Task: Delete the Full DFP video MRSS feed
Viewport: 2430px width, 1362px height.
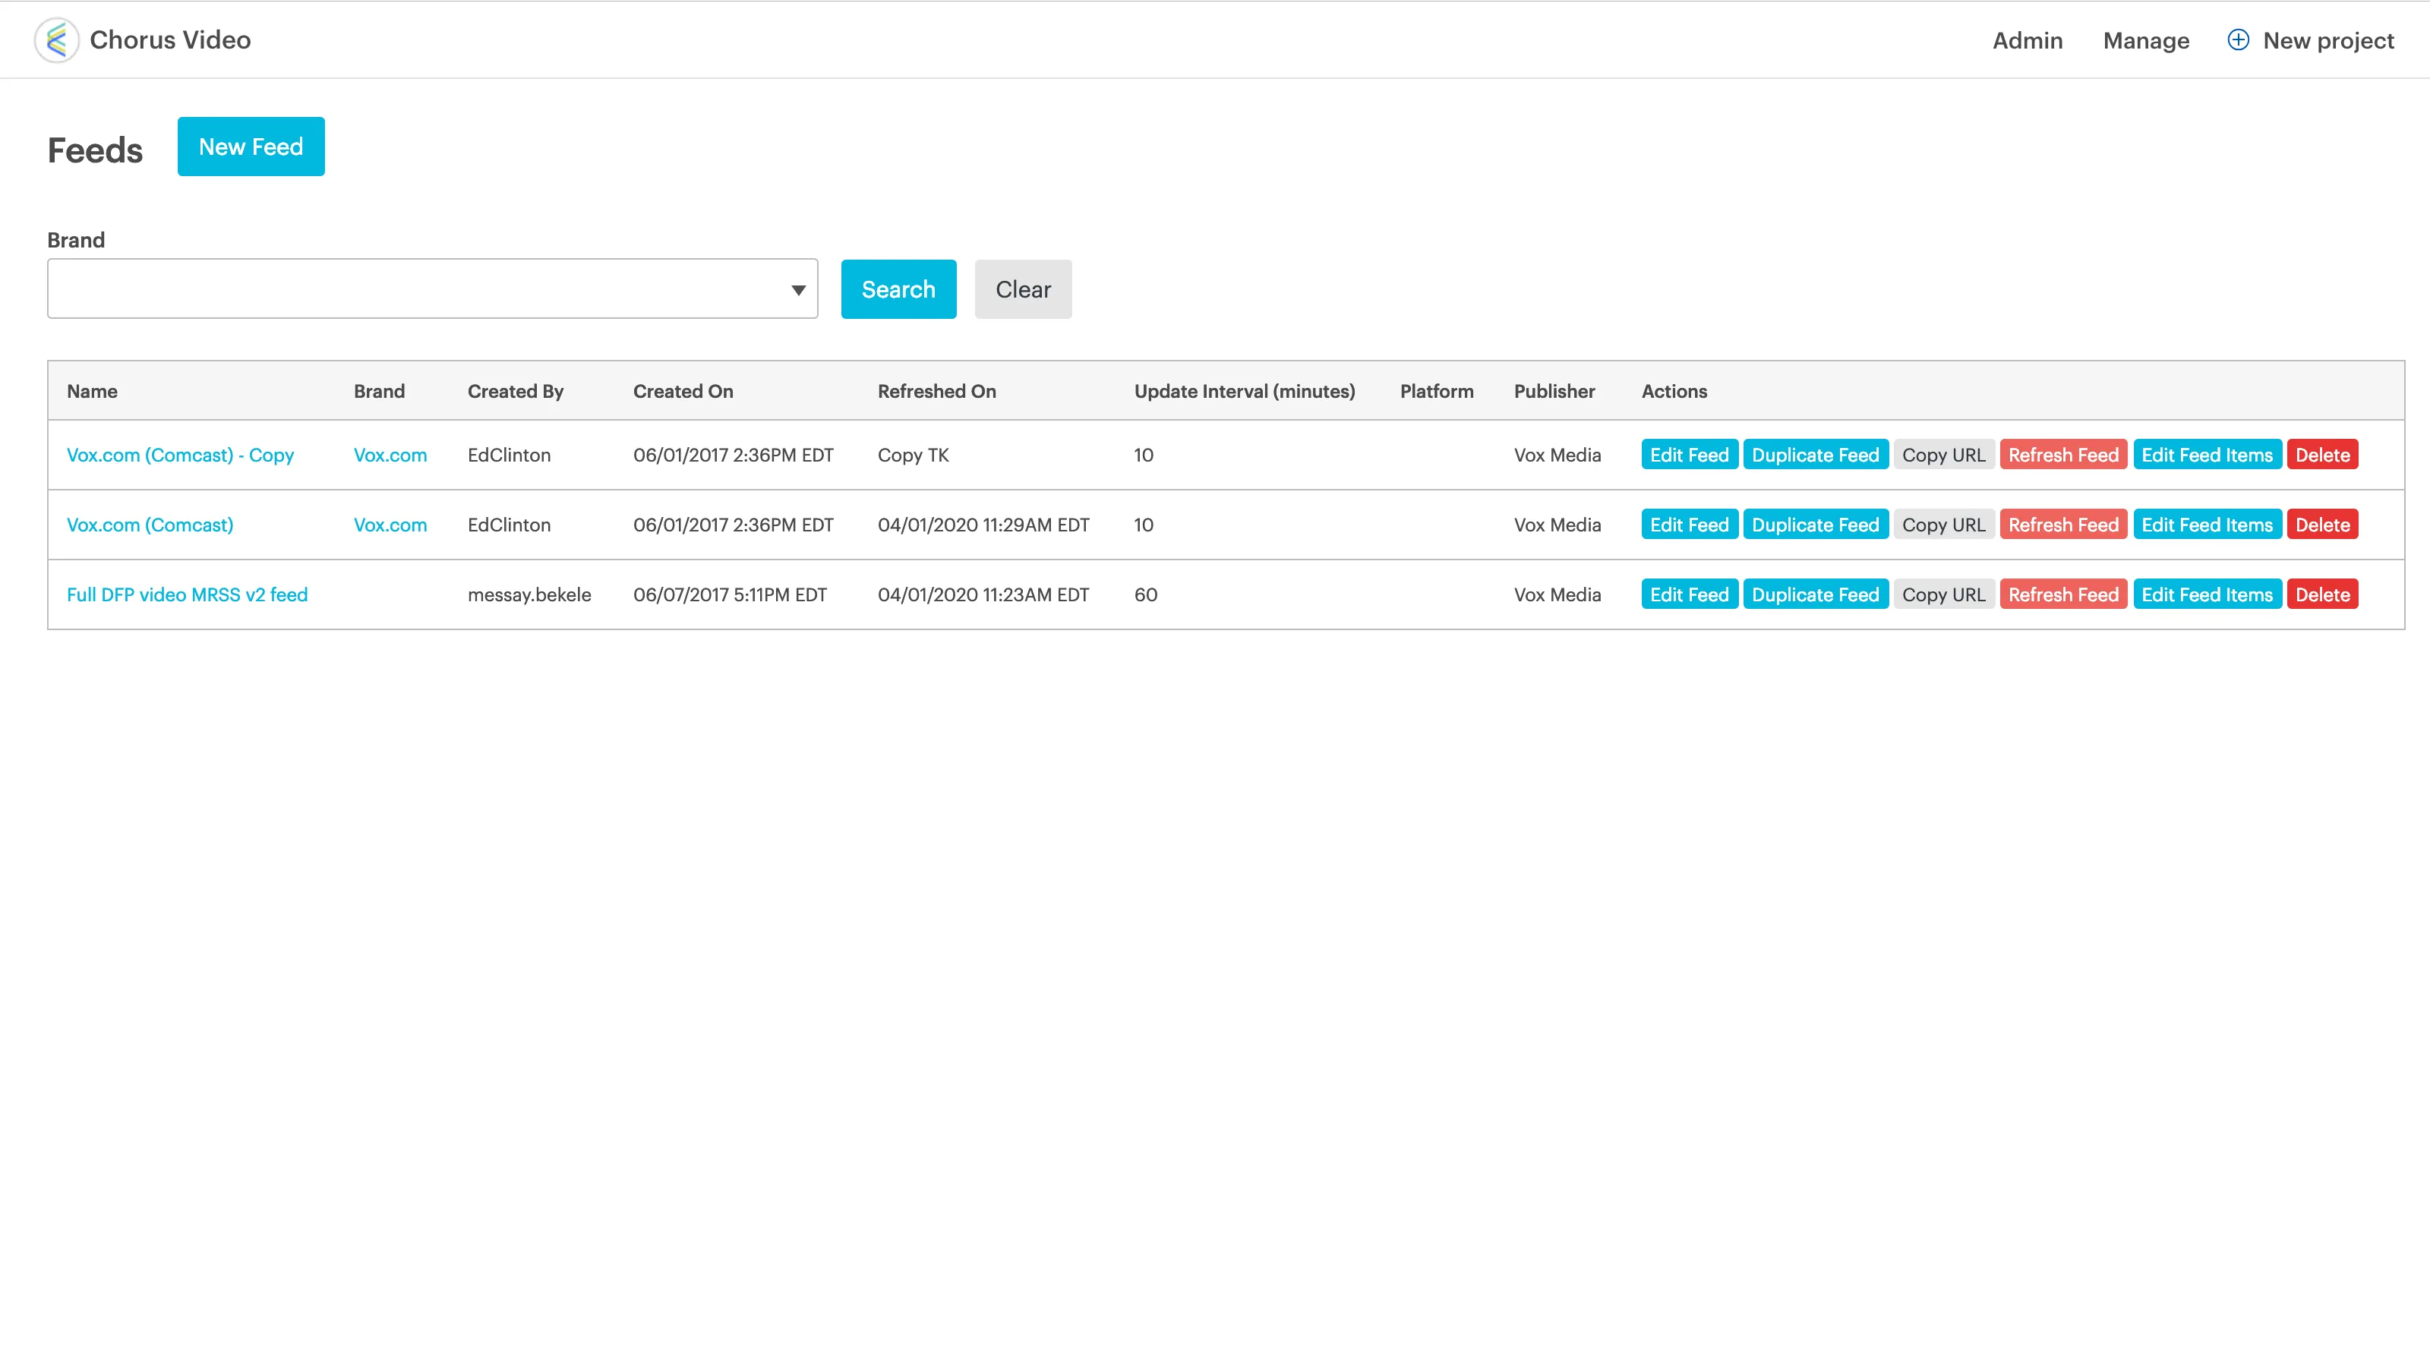Action: point(2322,594)
